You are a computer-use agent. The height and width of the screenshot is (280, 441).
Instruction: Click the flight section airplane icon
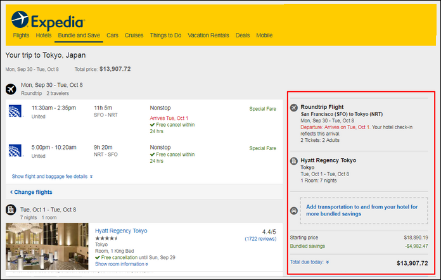pos(11,89)
